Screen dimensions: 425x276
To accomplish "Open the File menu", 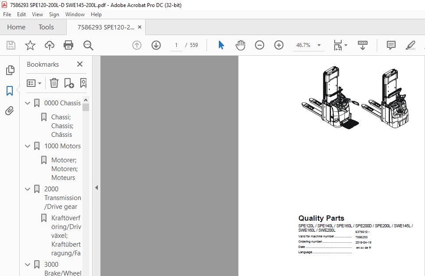I will [7, 14].
